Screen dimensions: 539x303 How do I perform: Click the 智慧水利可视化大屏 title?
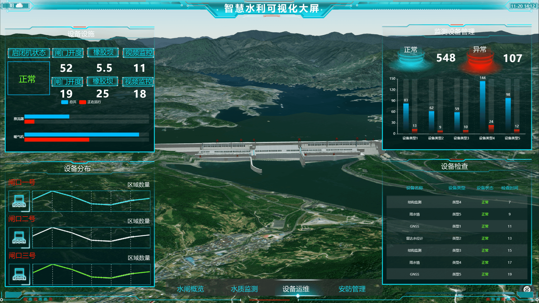pos(271,8)
